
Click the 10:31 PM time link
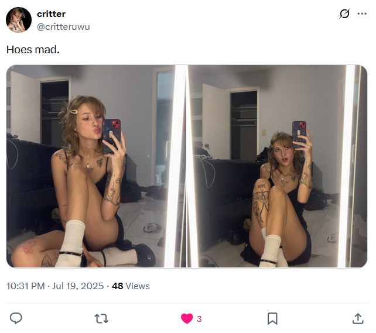pyautogui.click(x=25, y=286)
